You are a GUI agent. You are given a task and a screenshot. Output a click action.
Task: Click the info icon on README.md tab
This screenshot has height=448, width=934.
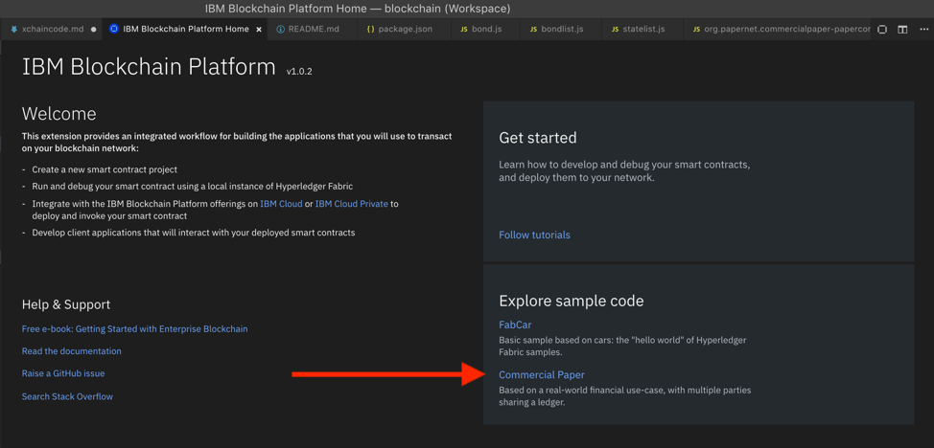[281, 29]
